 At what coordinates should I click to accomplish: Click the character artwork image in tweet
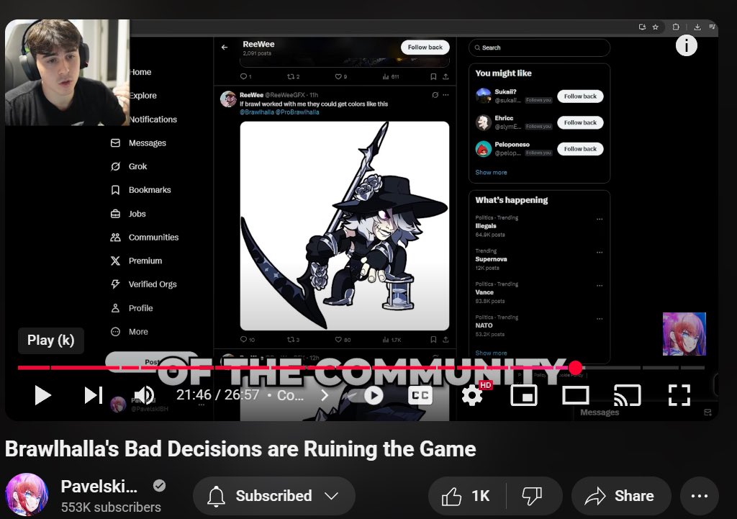[x=345, y=226]
